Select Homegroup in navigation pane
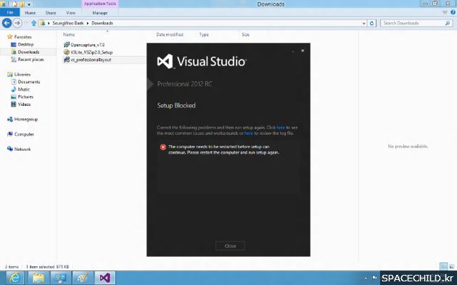This screenshot has width=457, height=285. tap(26, 119)
